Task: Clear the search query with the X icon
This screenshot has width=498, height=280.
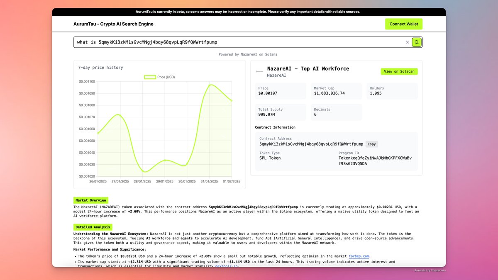Action: click(x=407, y=42)
